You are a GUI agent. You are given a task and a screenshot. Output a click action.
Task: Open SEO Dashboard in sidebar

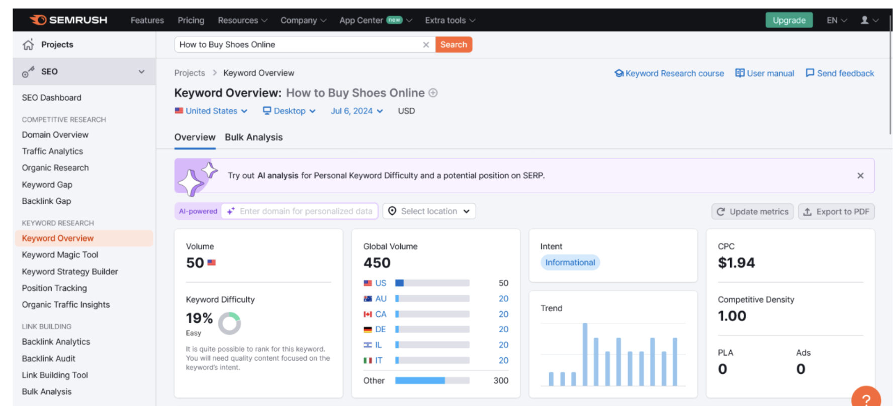pos(52,98)
